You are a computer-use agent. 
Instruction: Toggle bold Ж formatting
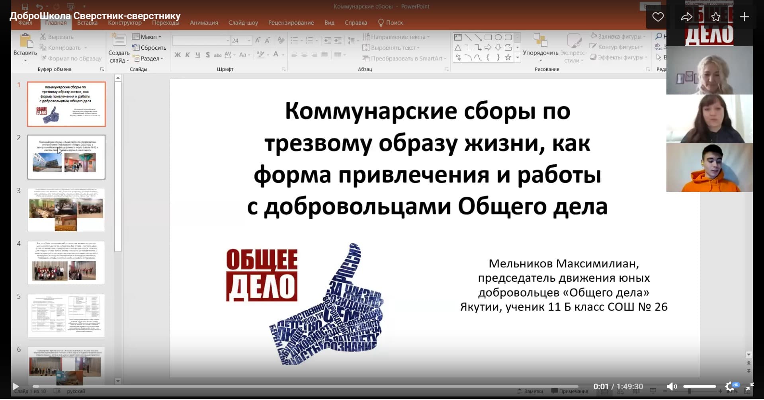[178, 55]
